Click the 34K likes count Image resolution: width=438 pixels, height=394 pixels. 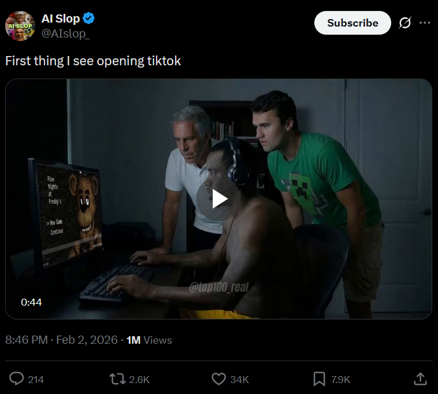[x=239, y=380]
